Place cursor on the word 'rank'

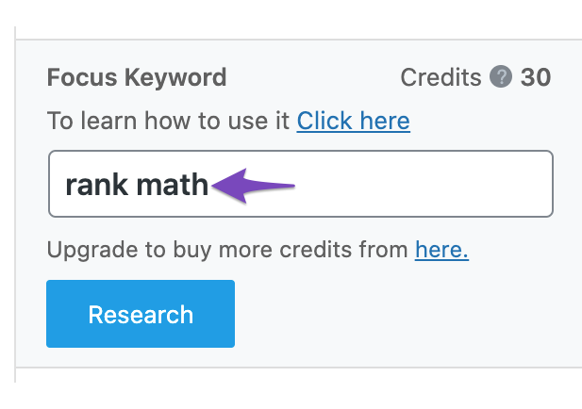(x=96, y=185)
